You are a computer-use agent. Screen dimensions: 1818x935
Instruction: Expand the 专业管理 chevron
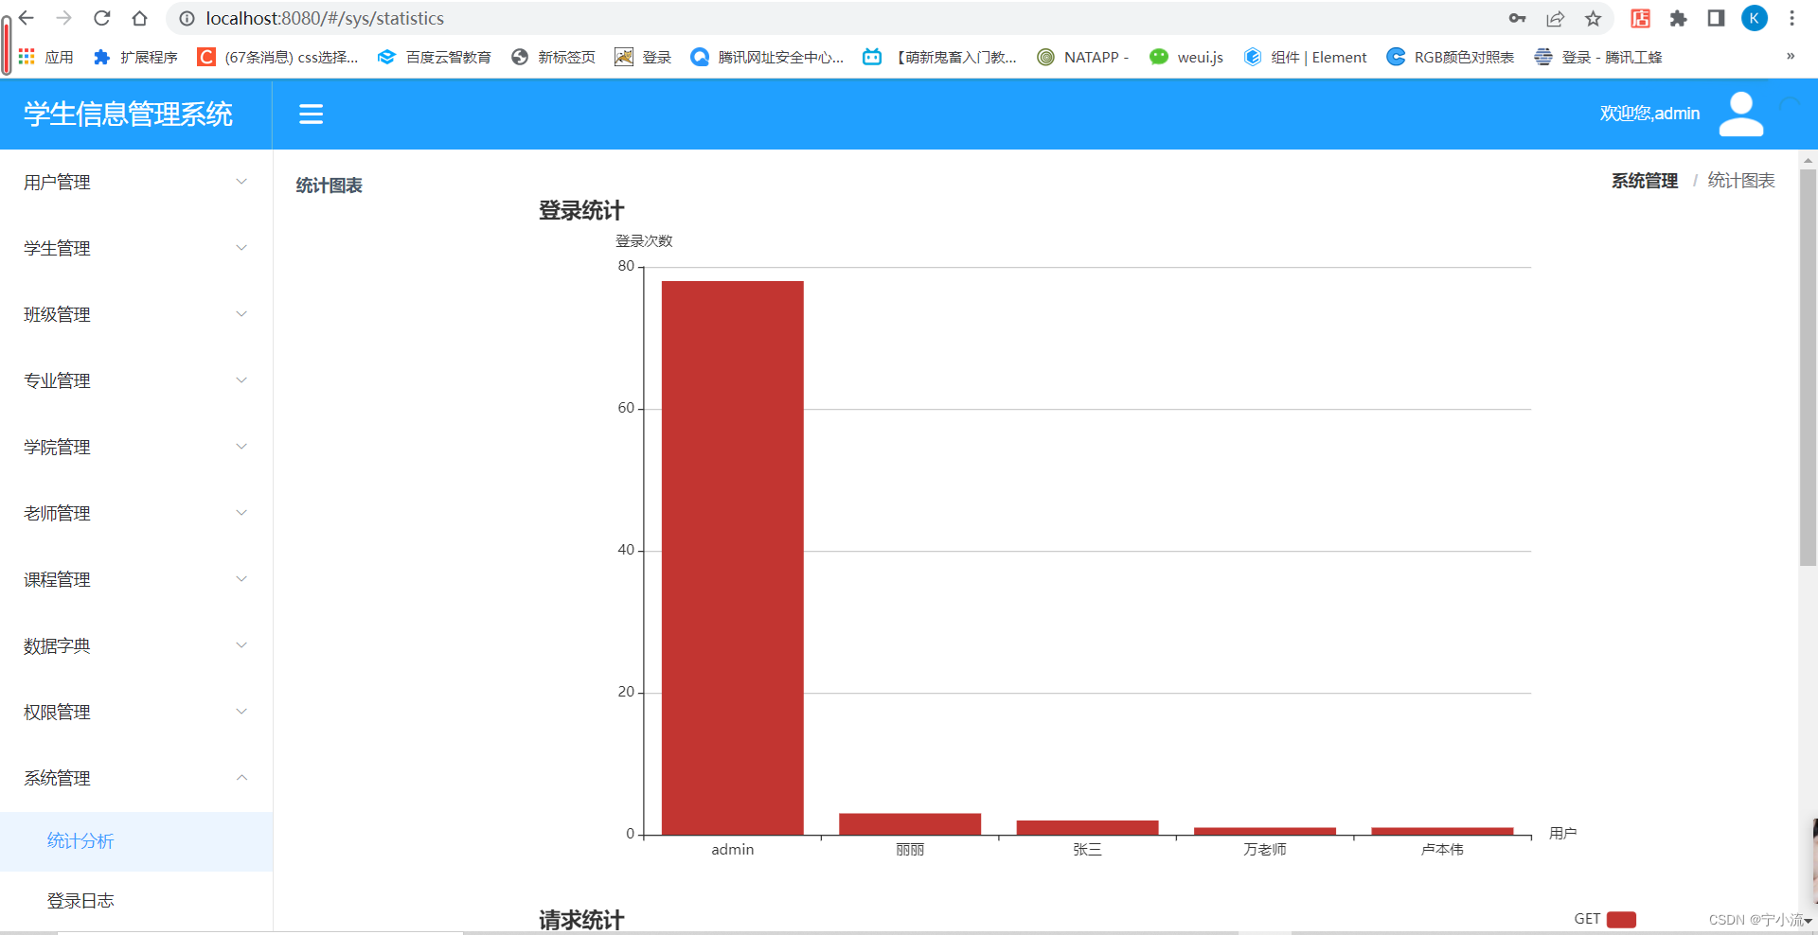[x=241, y=380]
